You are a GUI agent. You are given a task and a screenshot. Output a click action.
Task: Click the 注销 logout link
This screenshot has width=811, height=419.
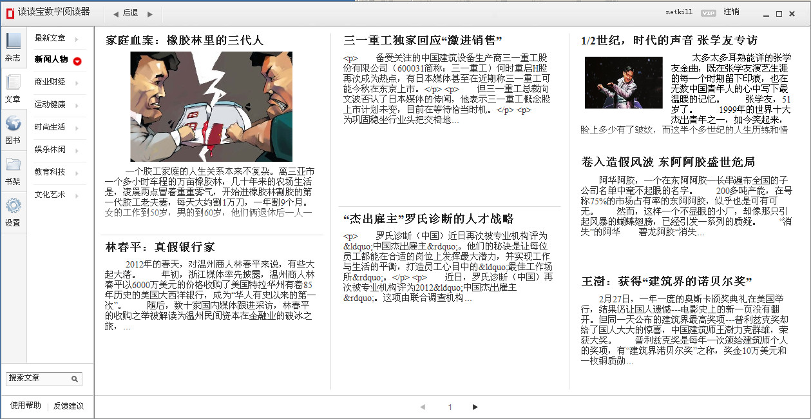pos(731,12)
